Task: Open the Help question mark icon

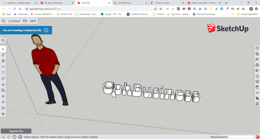Action: (x=15, y=137)
